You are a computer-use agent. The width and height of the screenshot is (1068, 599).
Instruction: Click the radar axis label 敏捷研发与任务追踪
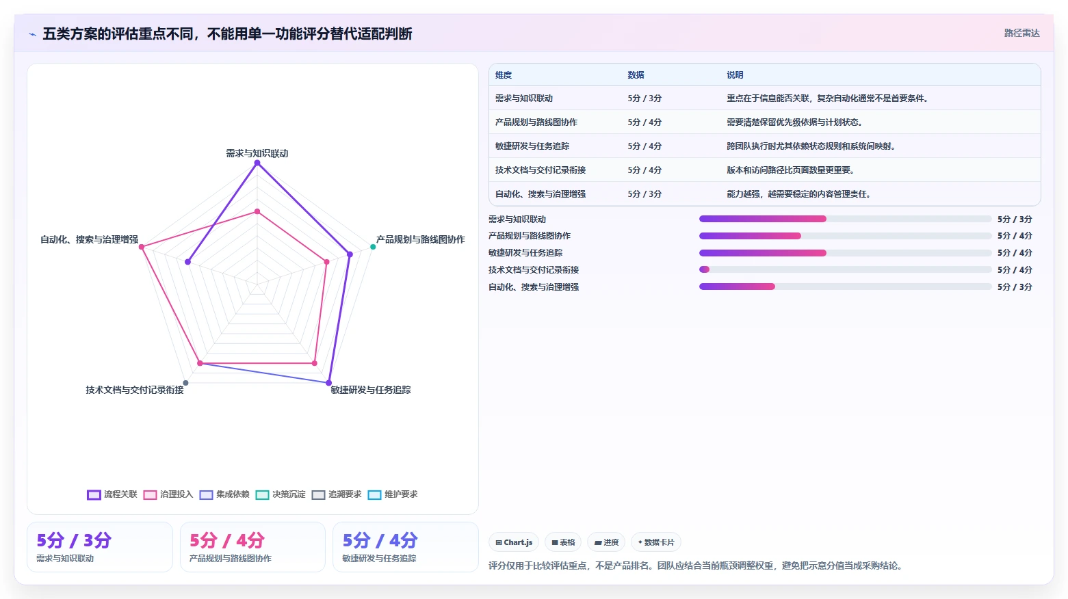pyautogui.click(x=371, y=390)
